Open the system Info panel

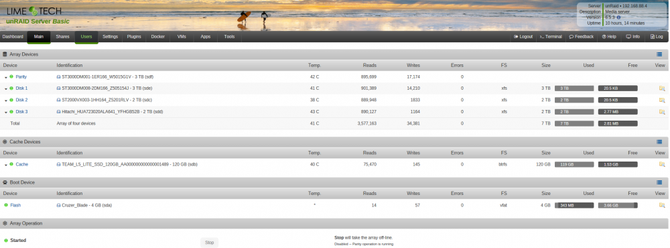point(633,37)
